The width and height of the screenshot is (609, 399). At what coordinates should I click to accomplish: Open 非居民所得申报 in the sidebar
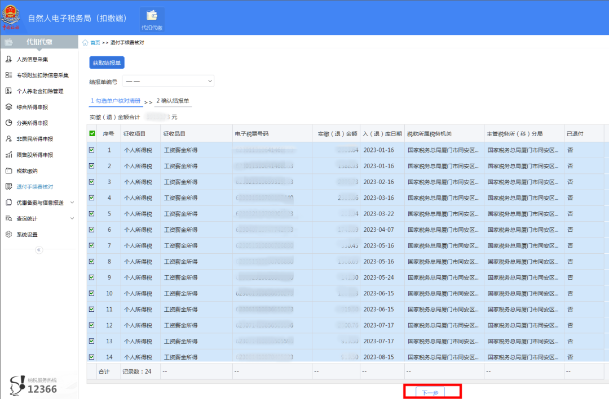point(34,139)
